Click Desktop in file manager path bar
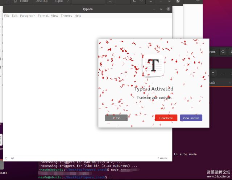The width and height of the screenshot is (232, 180). [41, 1]
